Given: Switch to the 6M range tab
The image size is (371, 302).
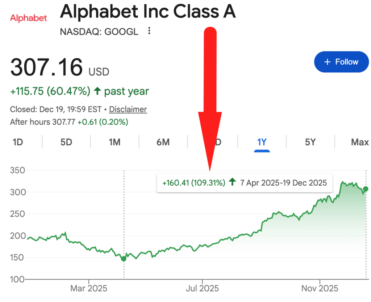Looking at the screenshot, I should 163,142.
